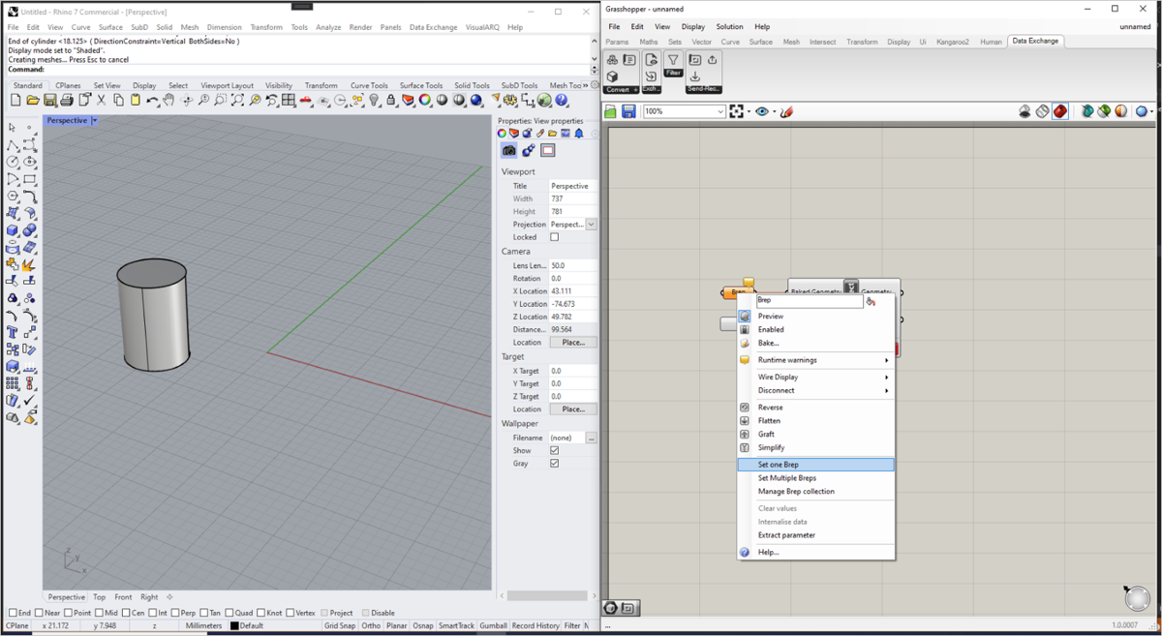
Task: Open the Solid Tools toolbar tab
Action: pos(472,85)
